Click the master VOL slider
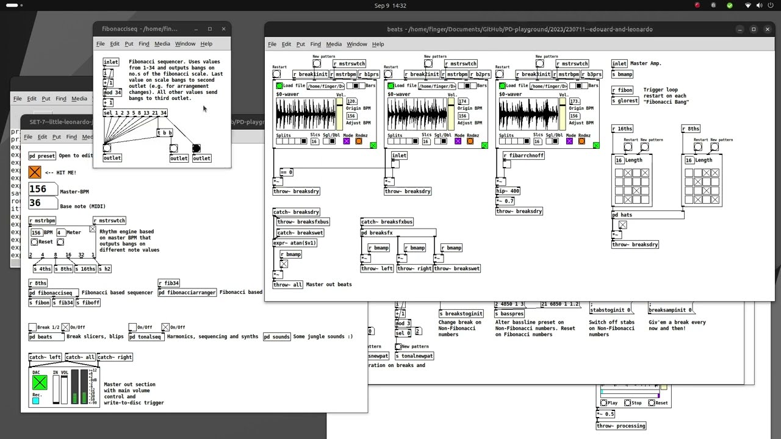The width and height of the screenshot is (781, 439). [x=65, y=389]
